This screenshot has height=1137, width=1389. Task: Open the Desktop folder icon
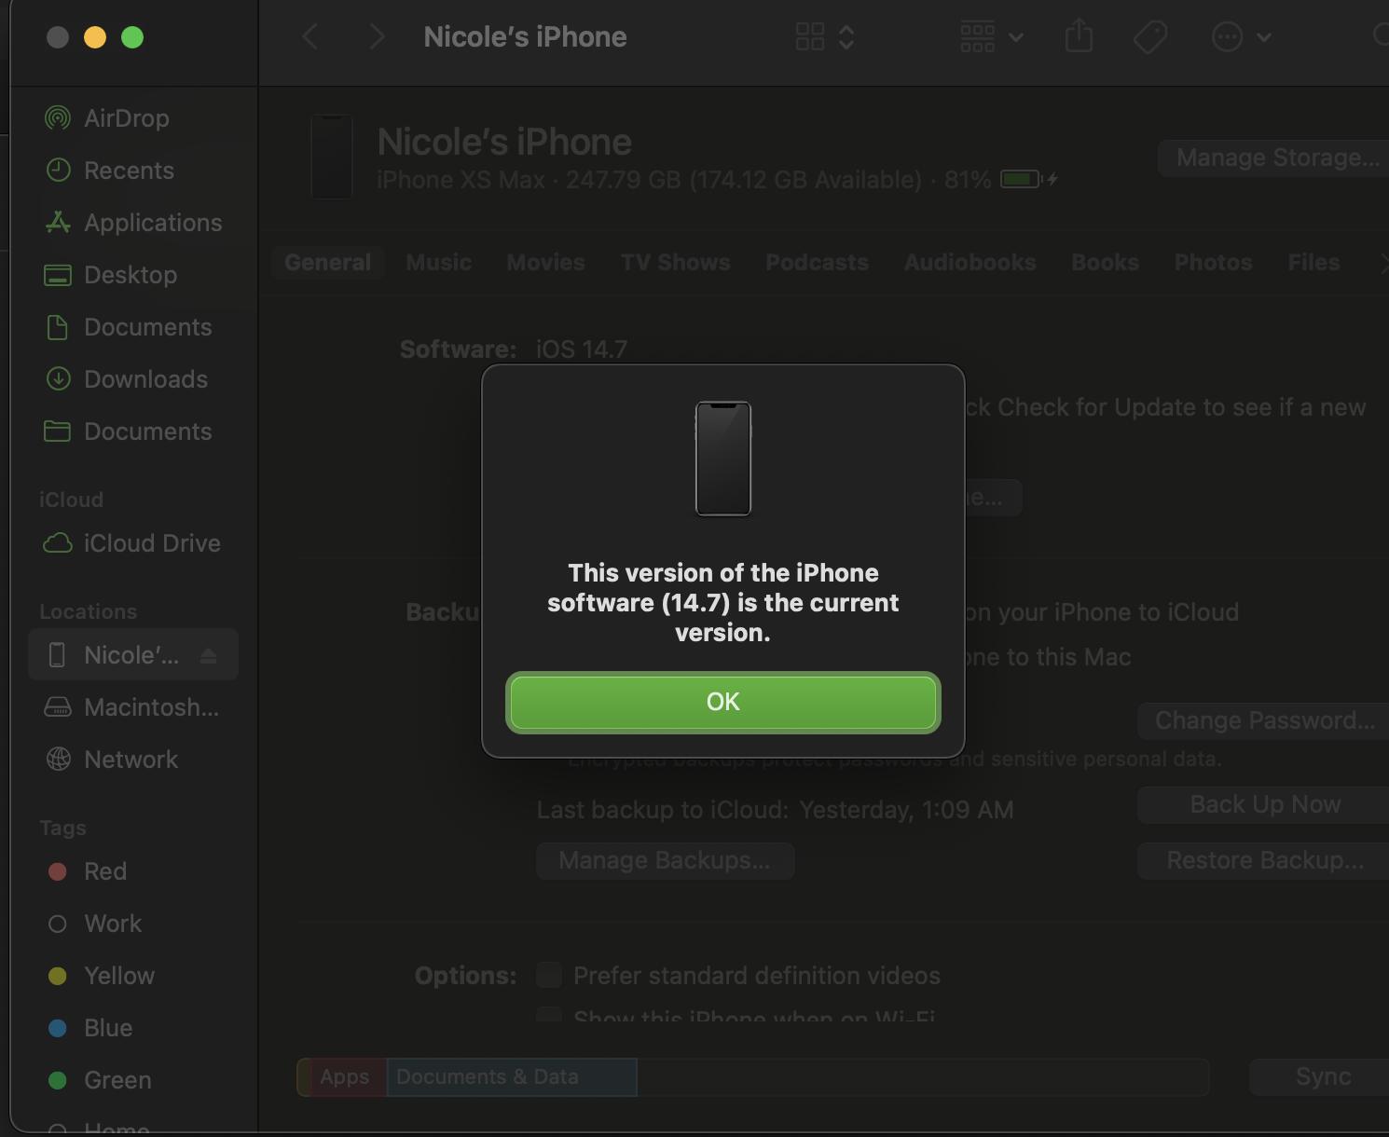point(58,275)
